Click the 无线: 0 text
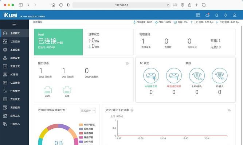 215,47
